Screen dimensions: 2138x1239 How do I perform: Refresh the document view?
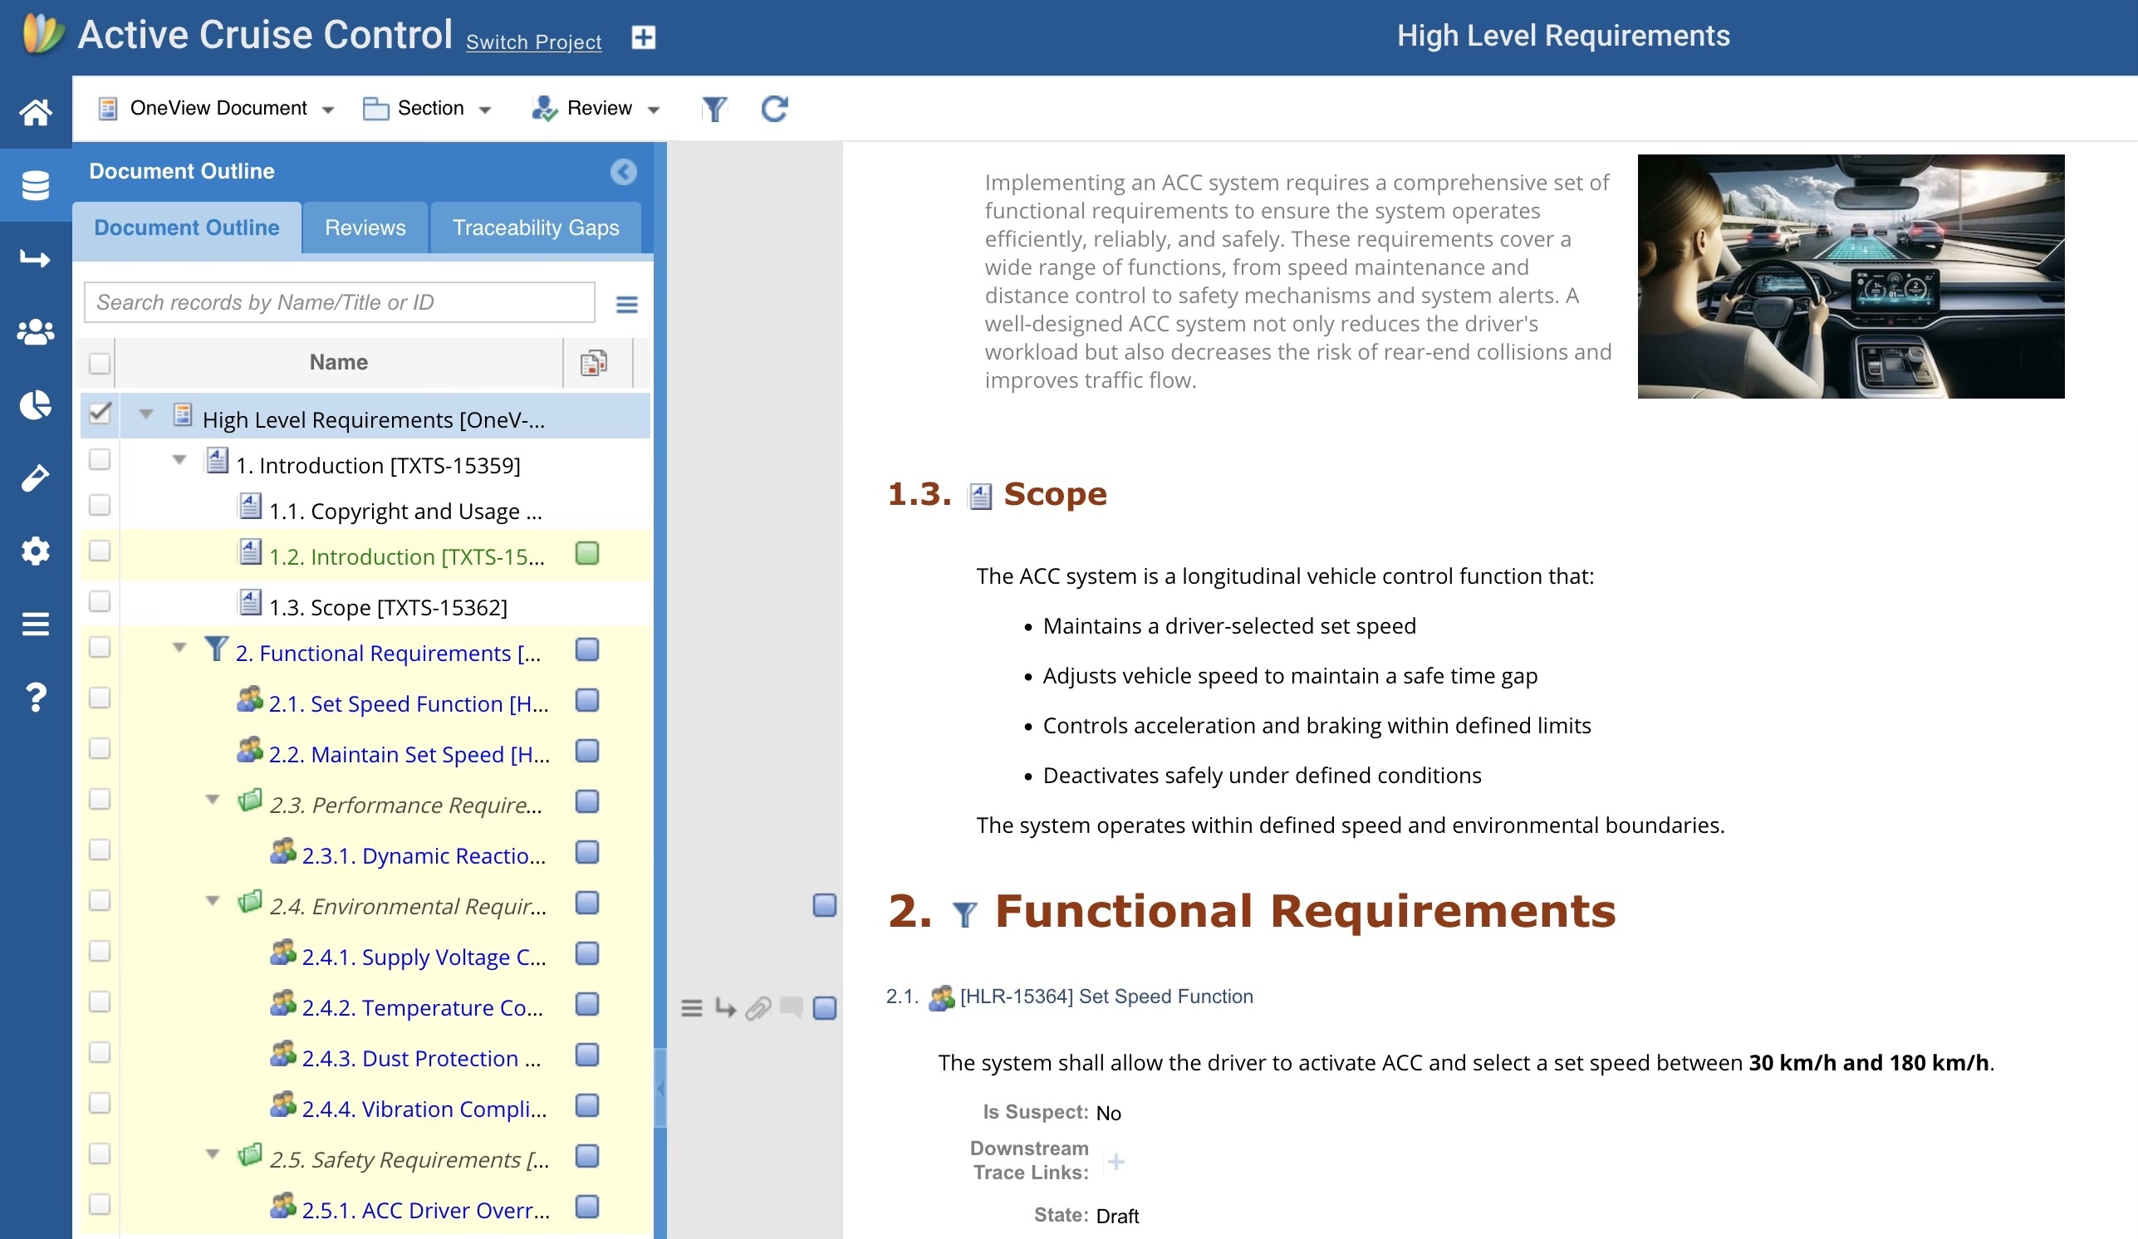point(774,109)
